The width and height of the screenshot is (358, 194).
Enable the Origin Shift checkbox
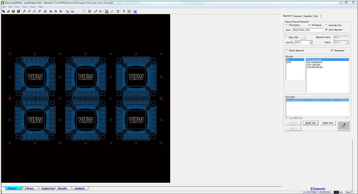[287, 37]
